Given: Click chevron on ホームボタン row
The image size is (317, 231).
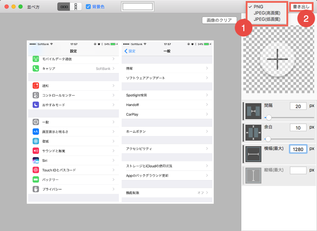Looking at the screenshot, I should coord(207,131).
